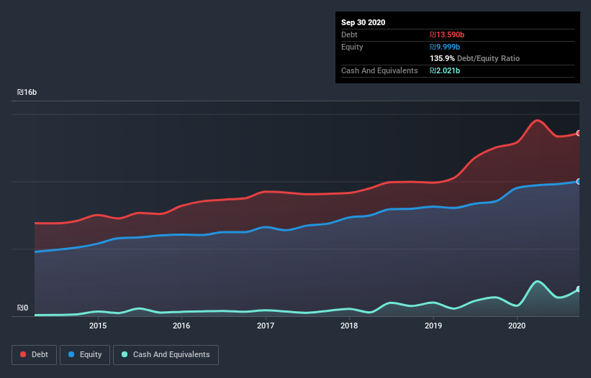Click the teal Cash endpoint marker
The image size is (591, 378).
pyautogui.click(x=579, y=289)
